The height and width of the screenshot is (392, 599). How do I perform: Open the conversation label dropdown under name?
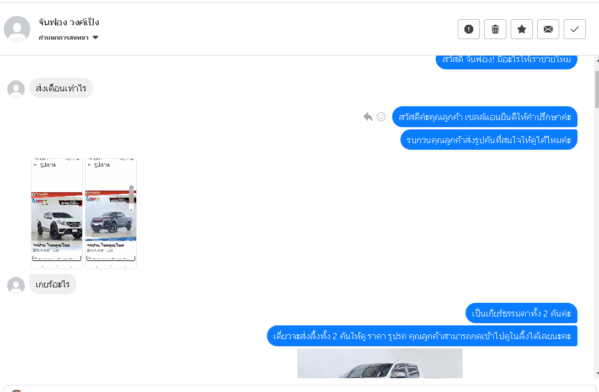[x=68, y=37]
